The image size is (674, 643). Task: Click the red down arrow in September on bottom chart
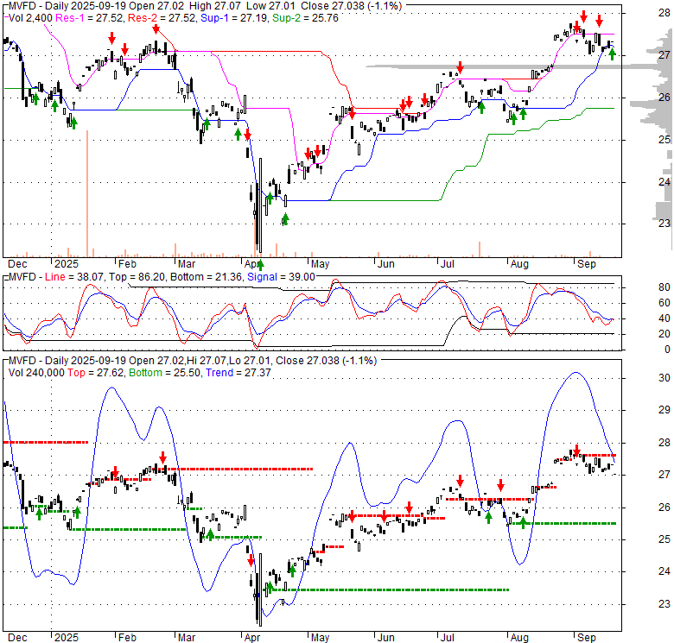577,450
